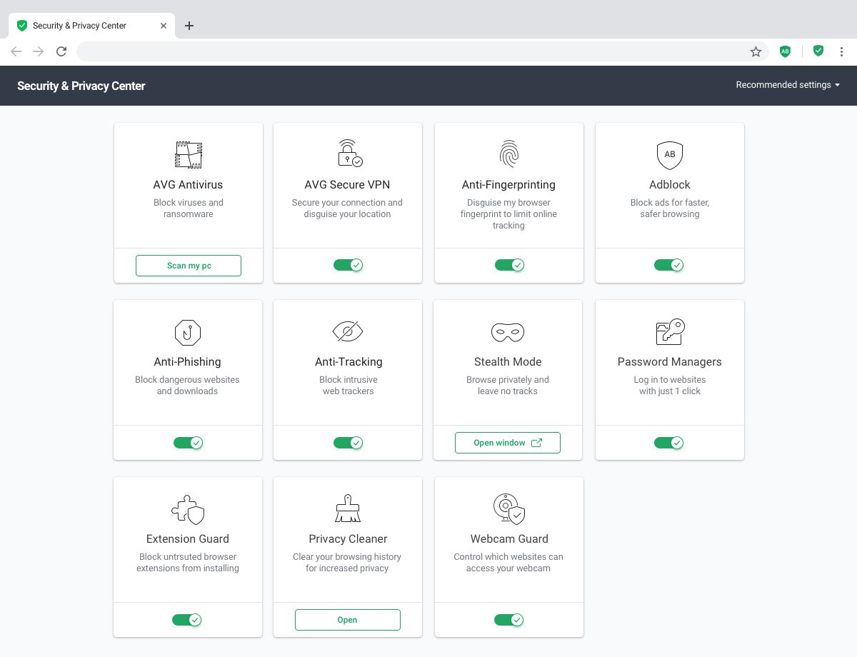Open the AB adblock toolbar extension icon
Viewport: 857px width, 657px height.
(785, 51)
